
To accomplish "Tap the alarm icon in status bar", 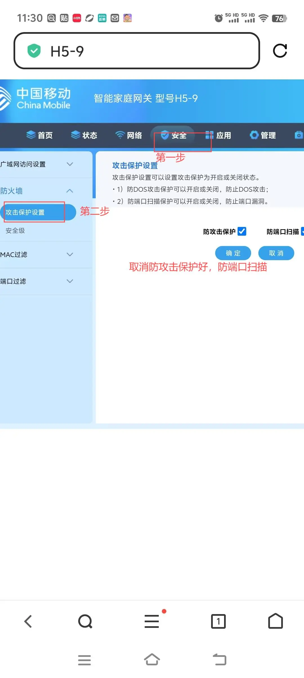I will pos(218,18).
